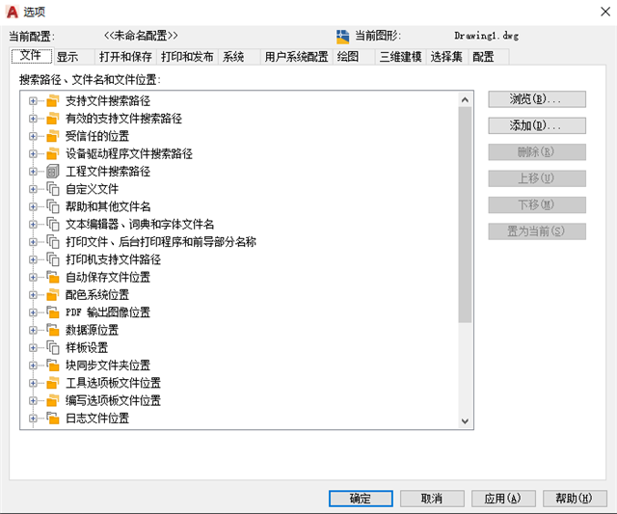This screenshot has height=514, width=617.
Task: Click the 浏览(B)... button
Action: pyautogui.click(x=536, y=99)
